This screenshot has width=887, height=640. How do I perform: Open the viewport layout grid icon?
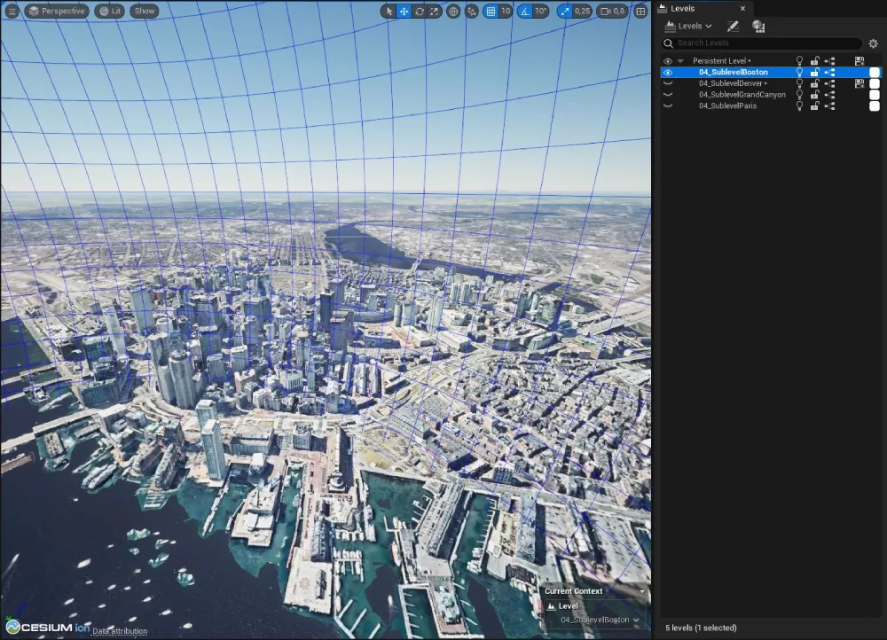point(640,12)
